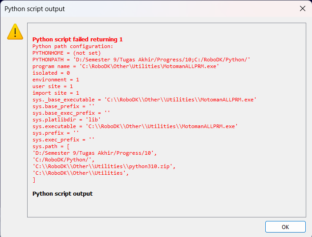
Task: Click the OK button
Action: (x=285, y=227)
